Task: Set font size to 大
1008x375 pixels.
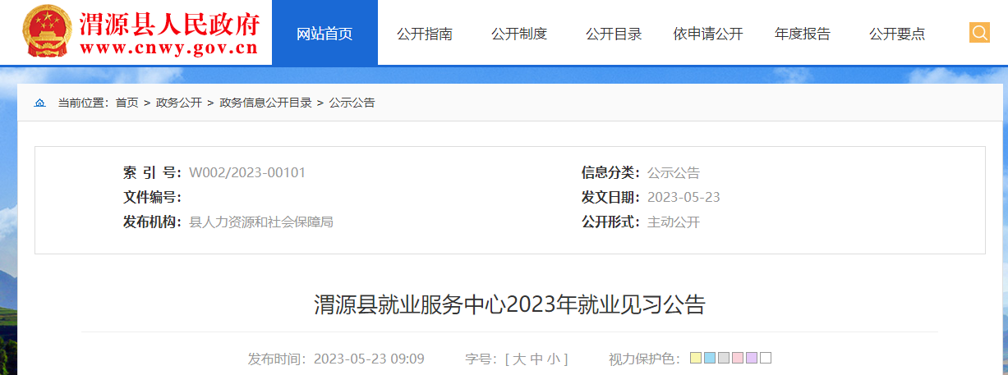Action: point(518,359)
